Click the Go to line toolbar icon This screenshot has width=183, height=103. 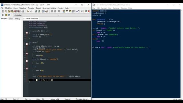click(46, 11)
